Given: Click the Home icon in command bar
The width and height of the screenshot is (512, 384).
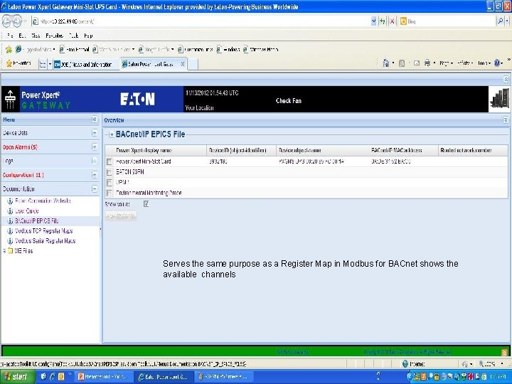Looking at the screenshot, I should [x=385, y=63].
